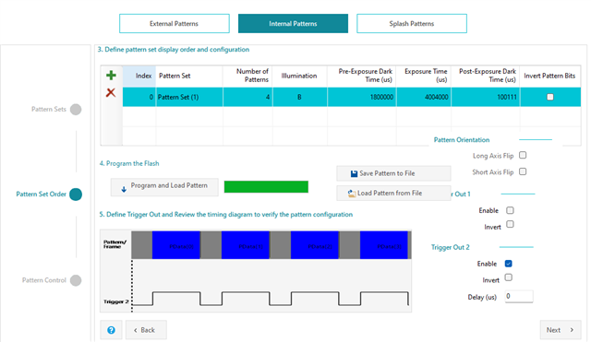Switch to the Splash Patterns tab
This screenshot has width=591, height=342.
click(x=412, y=24)
